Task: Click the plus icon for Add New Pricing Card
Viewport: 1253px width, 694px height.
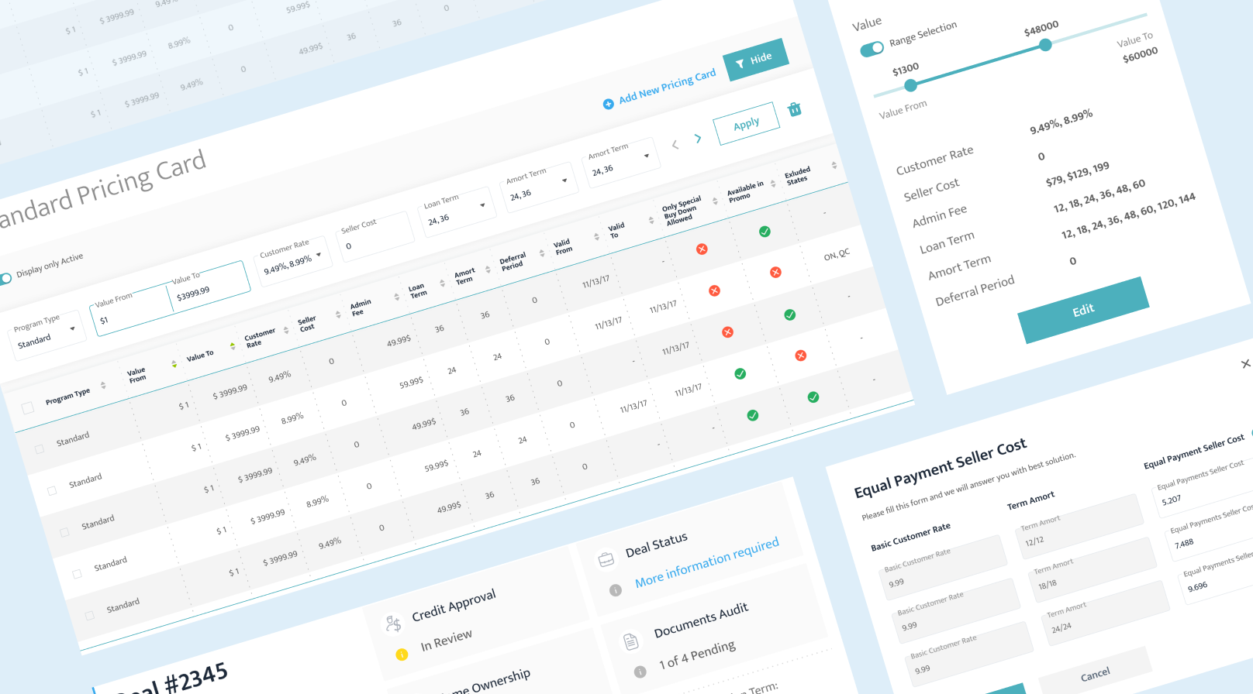Action: pyautogui.click(x=609, y=104)
